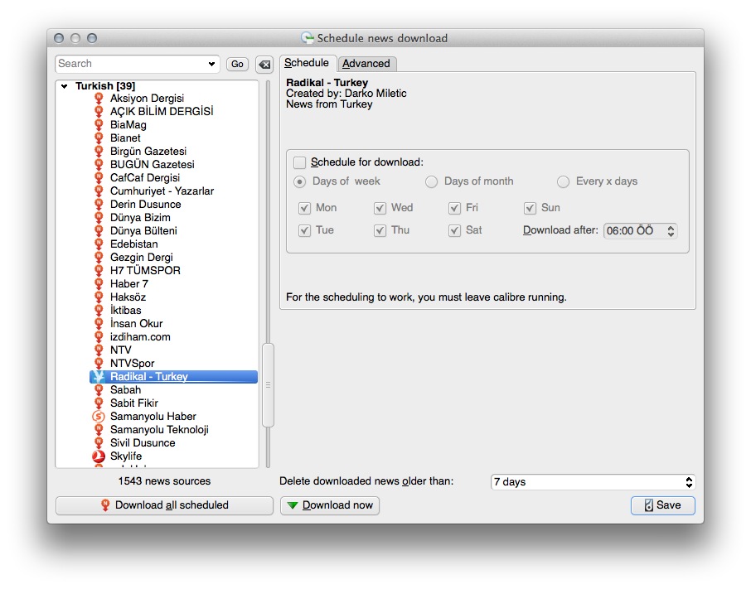
Task: Click the icon beside NTVSpor
Action: pos(99,363)
